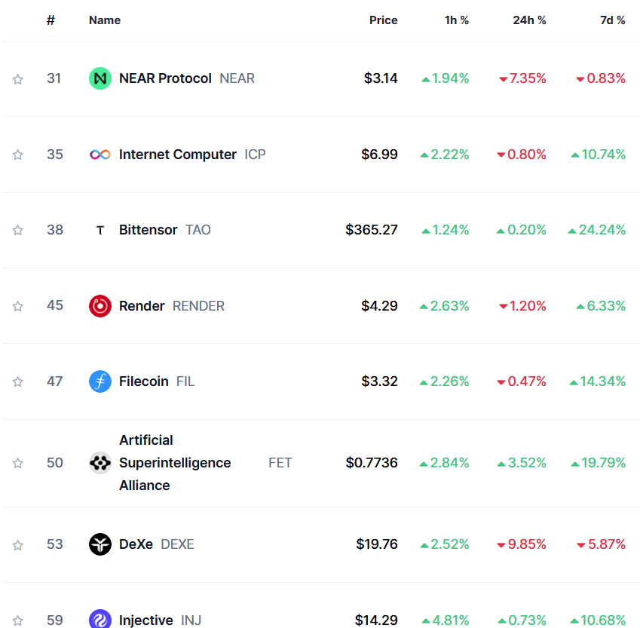The height and width of the screenshot is (628, 640).
Task: Toggle the favorite star beside Filecoin
Action: pyautogui.click(x=18, y=382)
